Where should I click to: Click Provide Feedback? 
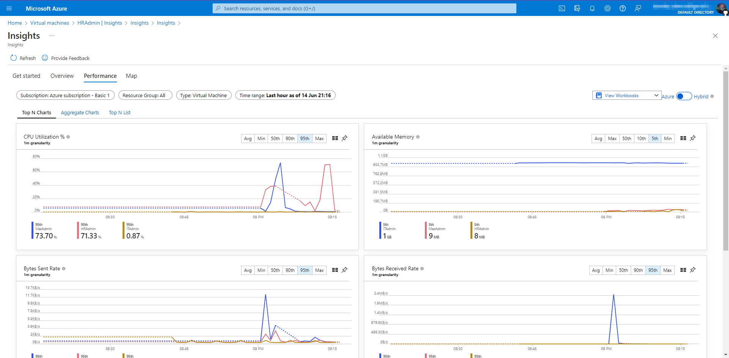click(66, 58)
